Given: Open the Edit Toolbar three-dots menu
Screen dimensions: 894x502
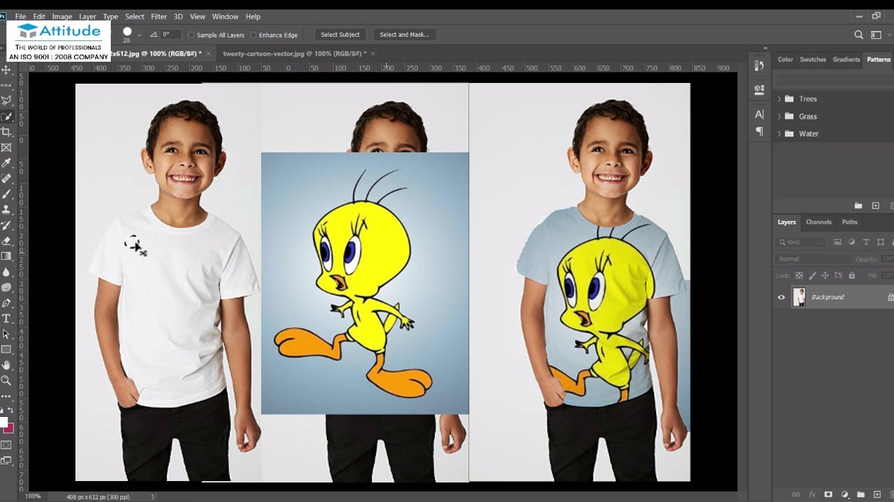Looking at the screenshot, I should point(6,396).
